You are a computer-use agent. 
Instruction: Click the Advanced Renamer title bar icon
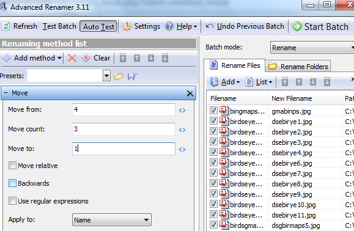coord(3,7)
